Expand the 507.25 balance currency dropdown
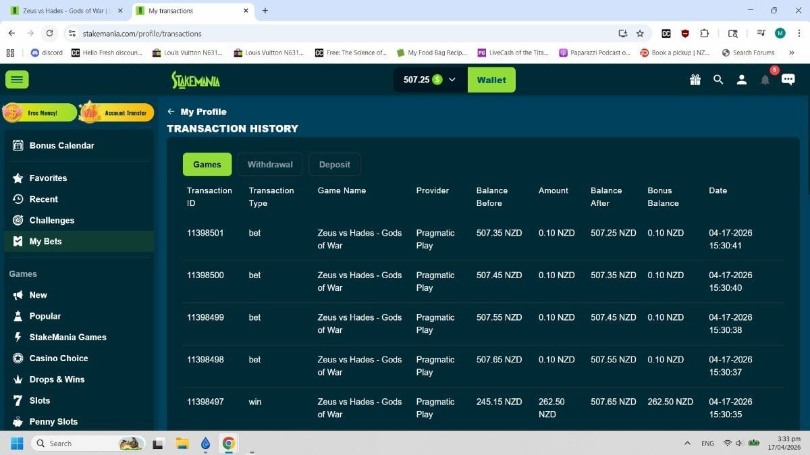This screenshot has height=455, width=810. [x=452, y=80]
